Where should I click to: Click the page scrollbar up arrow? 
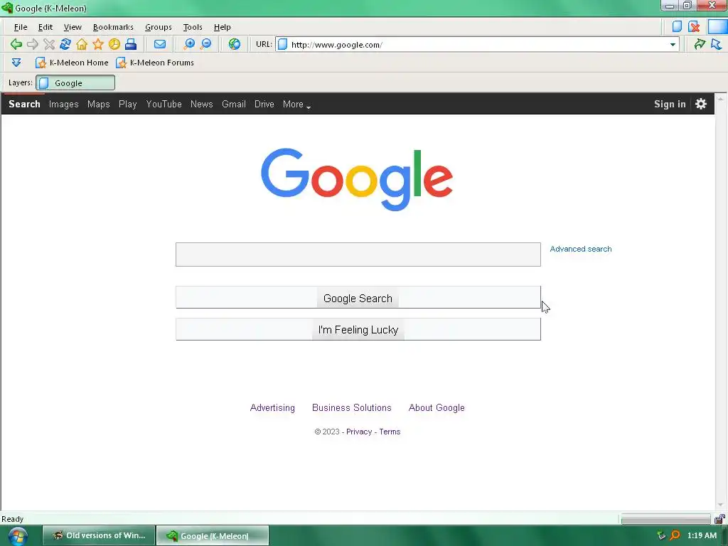pyautogui.click(x=721, y=99)
